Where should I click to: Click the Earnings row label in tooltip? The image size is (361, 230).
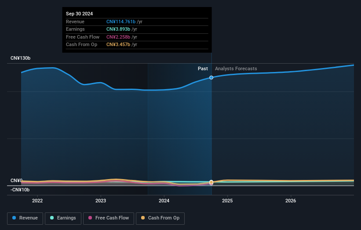pos(75,29)
